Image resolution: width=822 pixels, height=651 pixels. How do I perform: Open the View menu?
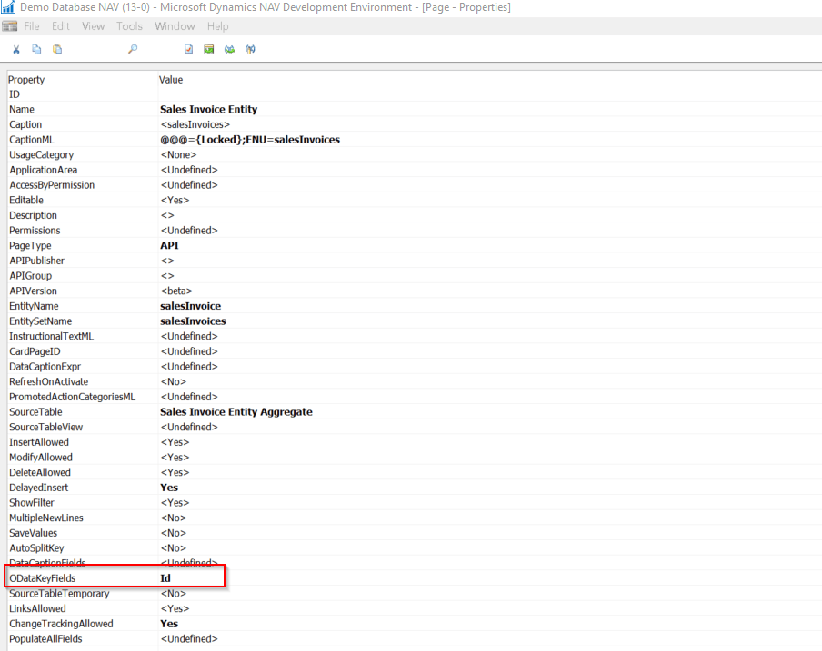94,26
